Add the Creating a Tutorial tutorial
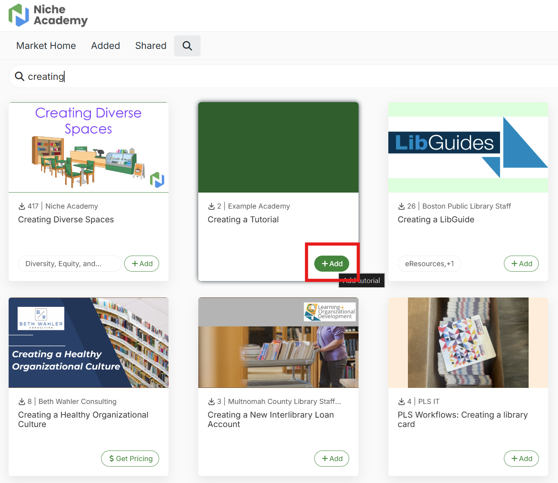This screenshot has width=558, height=483. tap(332, 264)
